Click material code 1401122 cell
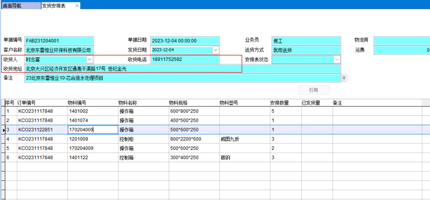 [x=92, y=157]
